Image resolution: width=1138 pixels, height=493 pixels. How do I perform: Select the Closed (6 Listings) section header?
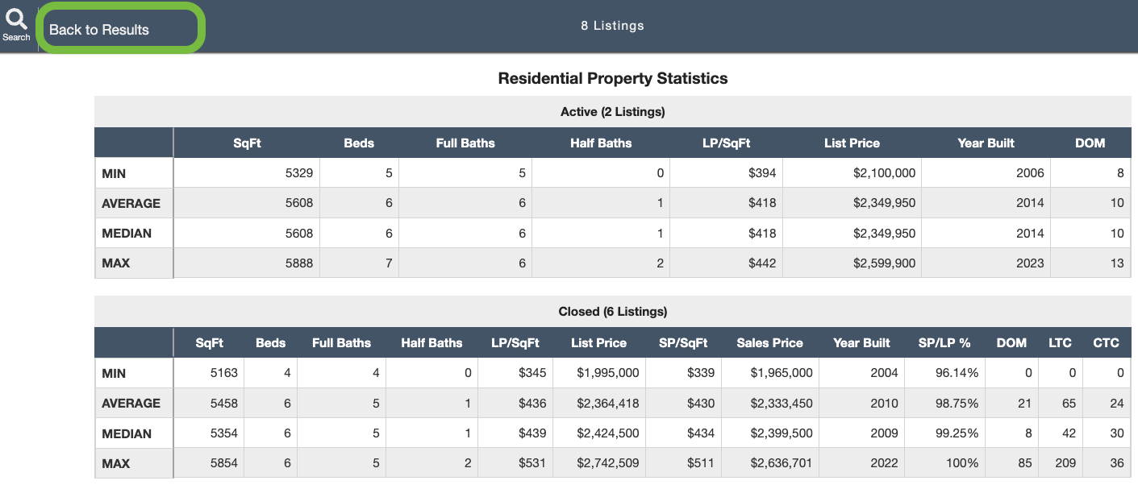pyautogui.click(x=613, y=311)
